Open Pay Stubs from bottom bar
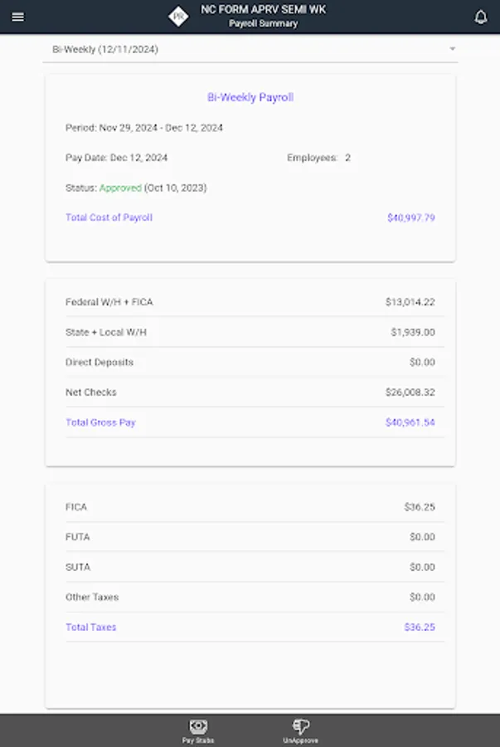This screenshot has width=500, height=747. [x=199, y=730]
